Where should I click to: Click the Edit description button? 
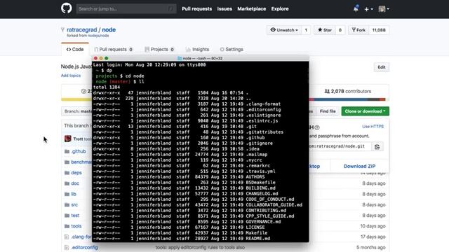pyautogui.click(x=382, y=67)
